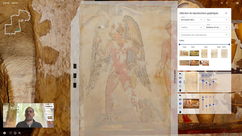This screenshot has width=242, height=136.
Task: Click the back arrow on the sketch layer
Action: (x=180, y=74)
